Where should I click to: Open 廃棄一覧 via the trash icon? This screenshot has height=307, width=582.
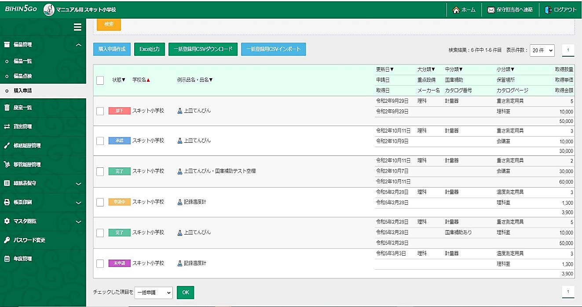pyautogui.click(x=7, y=108)
